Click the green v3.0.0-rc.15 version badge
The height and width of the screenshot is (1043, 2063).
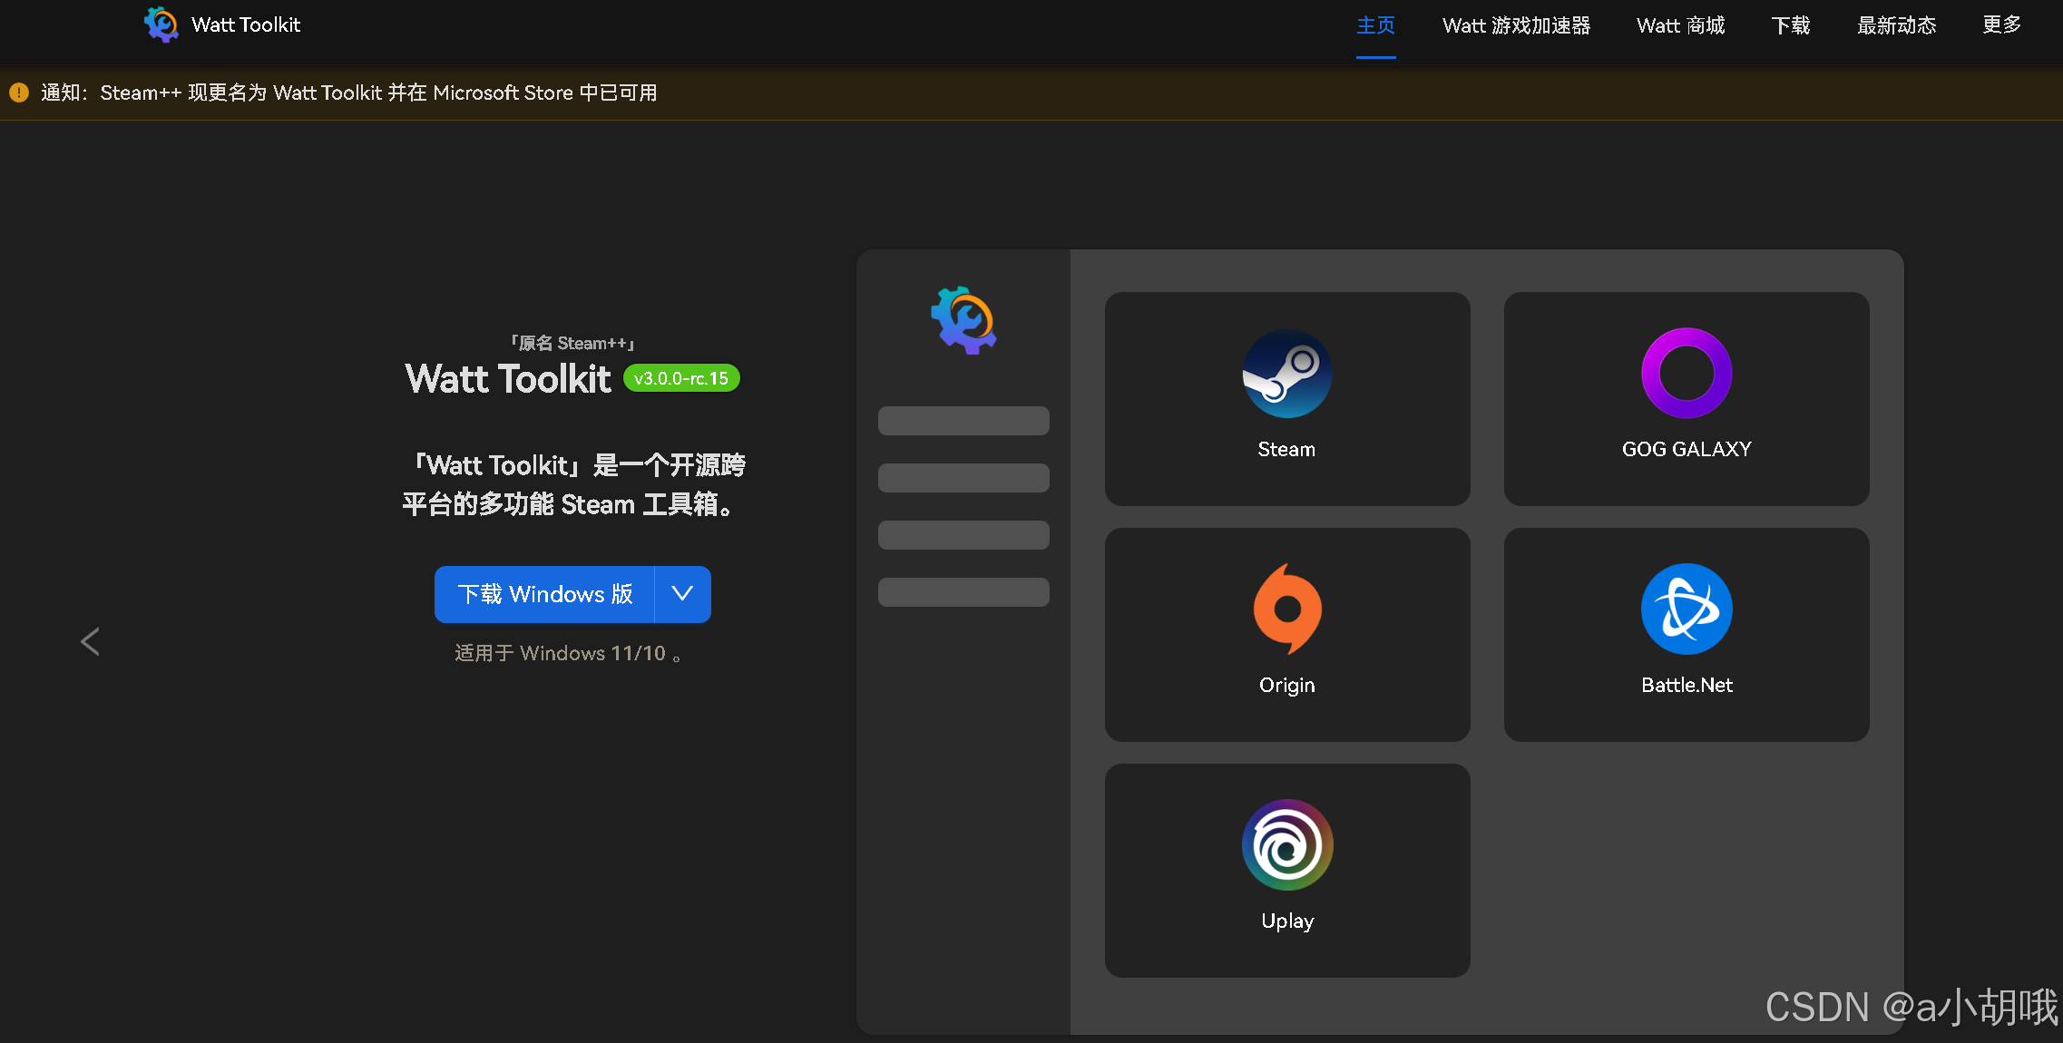click(x=681, y=378)
